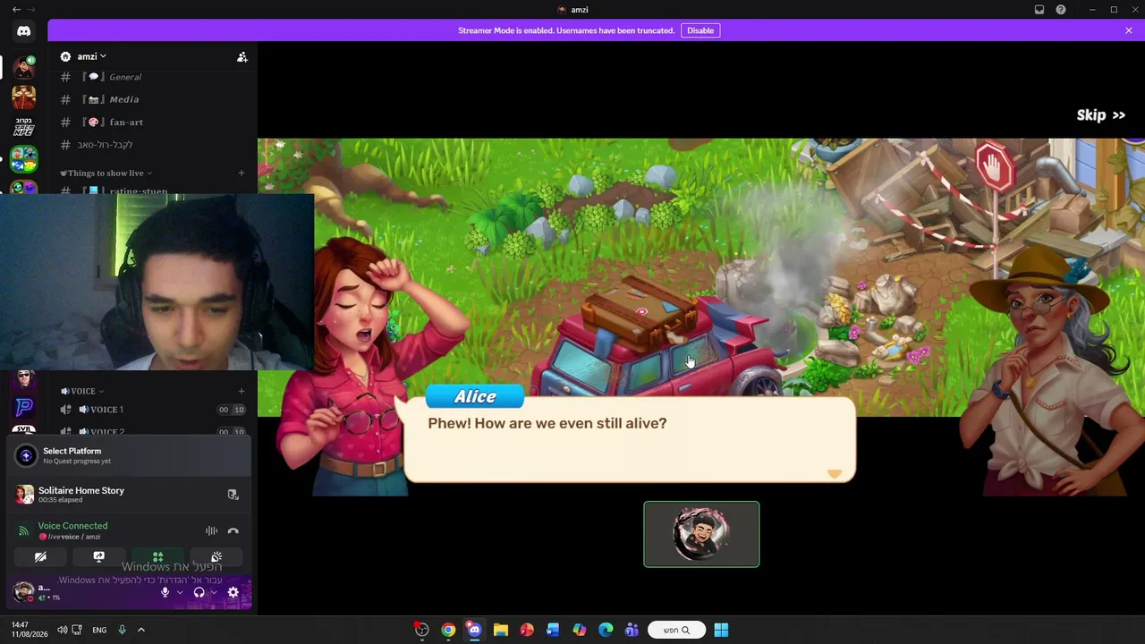
Task: Open the ENG language switcher
Action: coord(99,630)
